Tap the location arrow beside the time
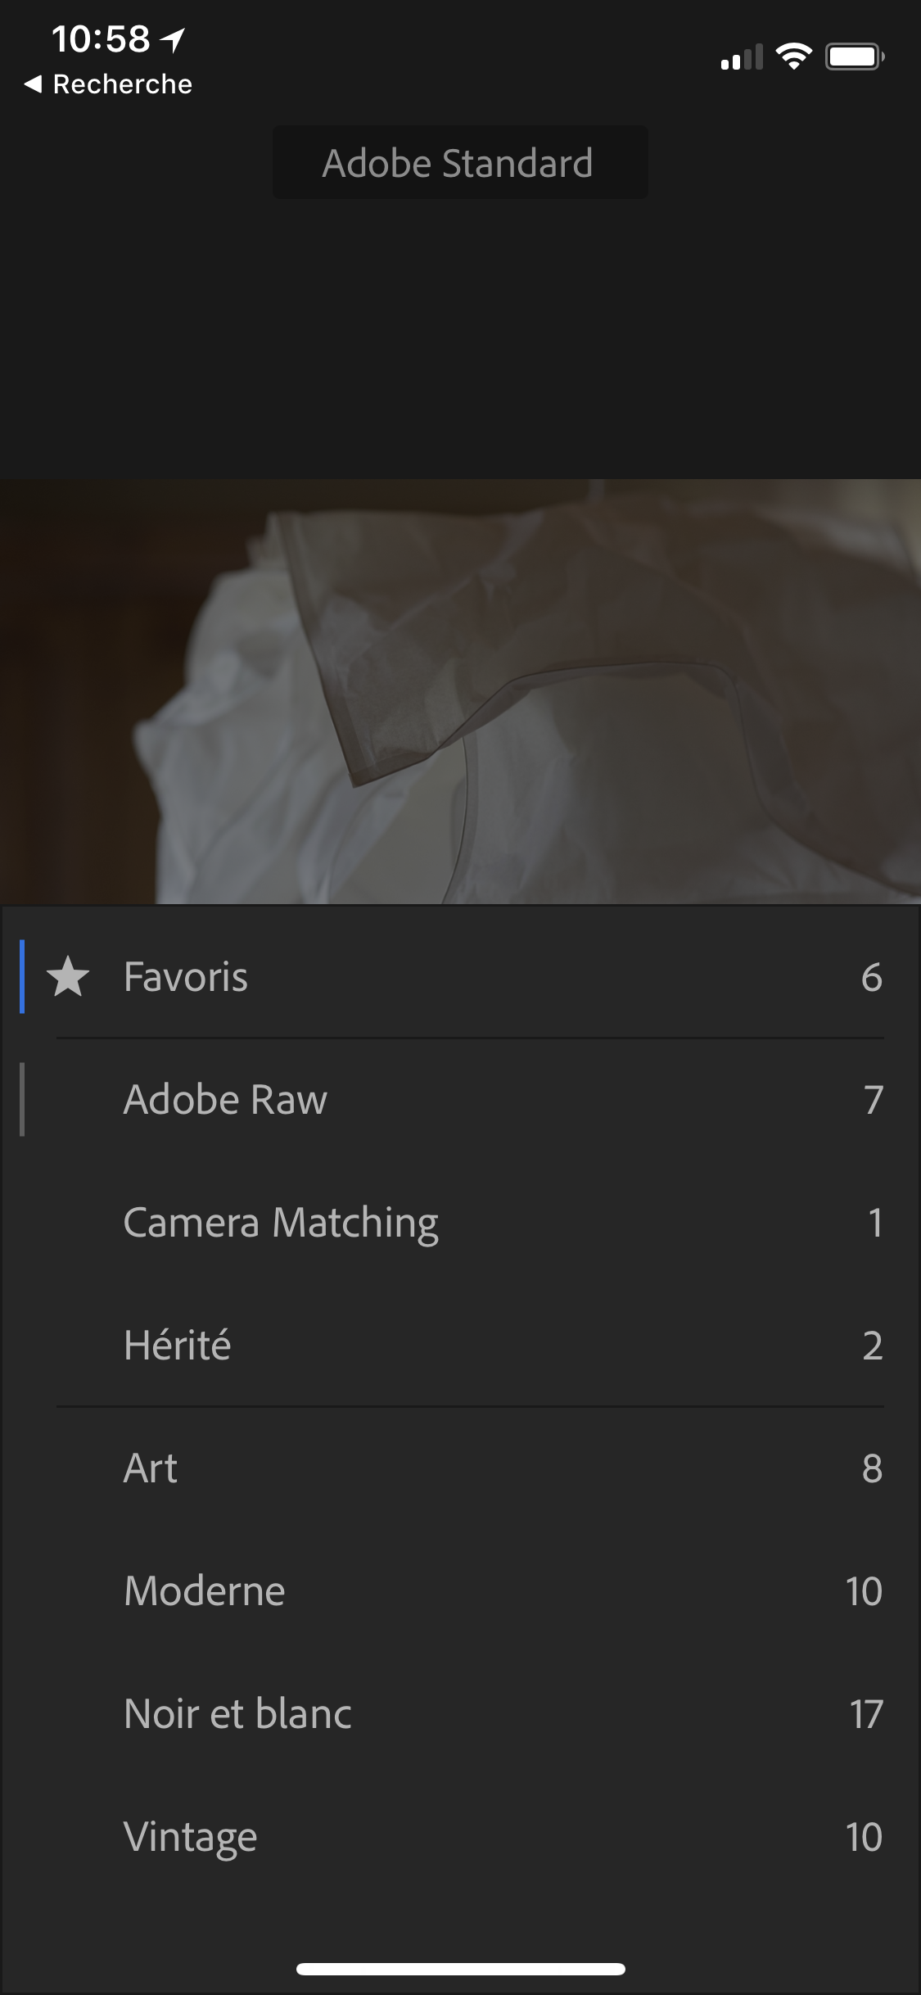Screen dimensions: 921x1995 click(174, 39)
